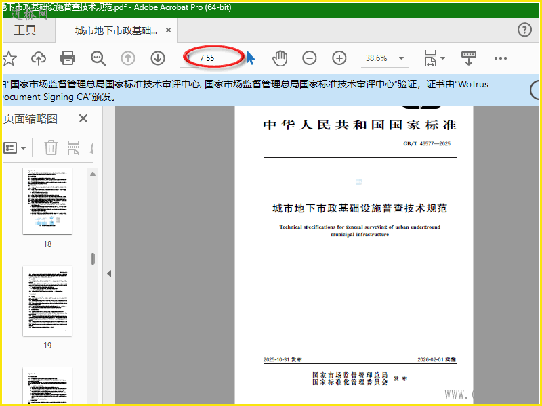
Task: Select page 19 thumbnail
Action: 47,300
